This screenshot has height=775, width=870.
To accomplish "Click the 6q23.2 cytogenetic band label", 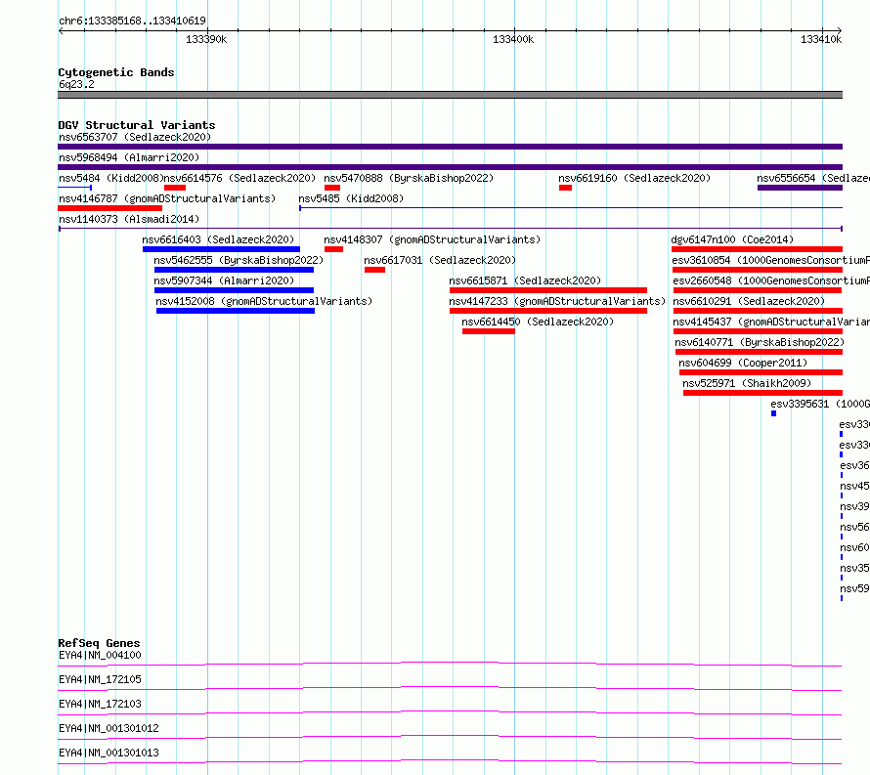I will 76,84.
